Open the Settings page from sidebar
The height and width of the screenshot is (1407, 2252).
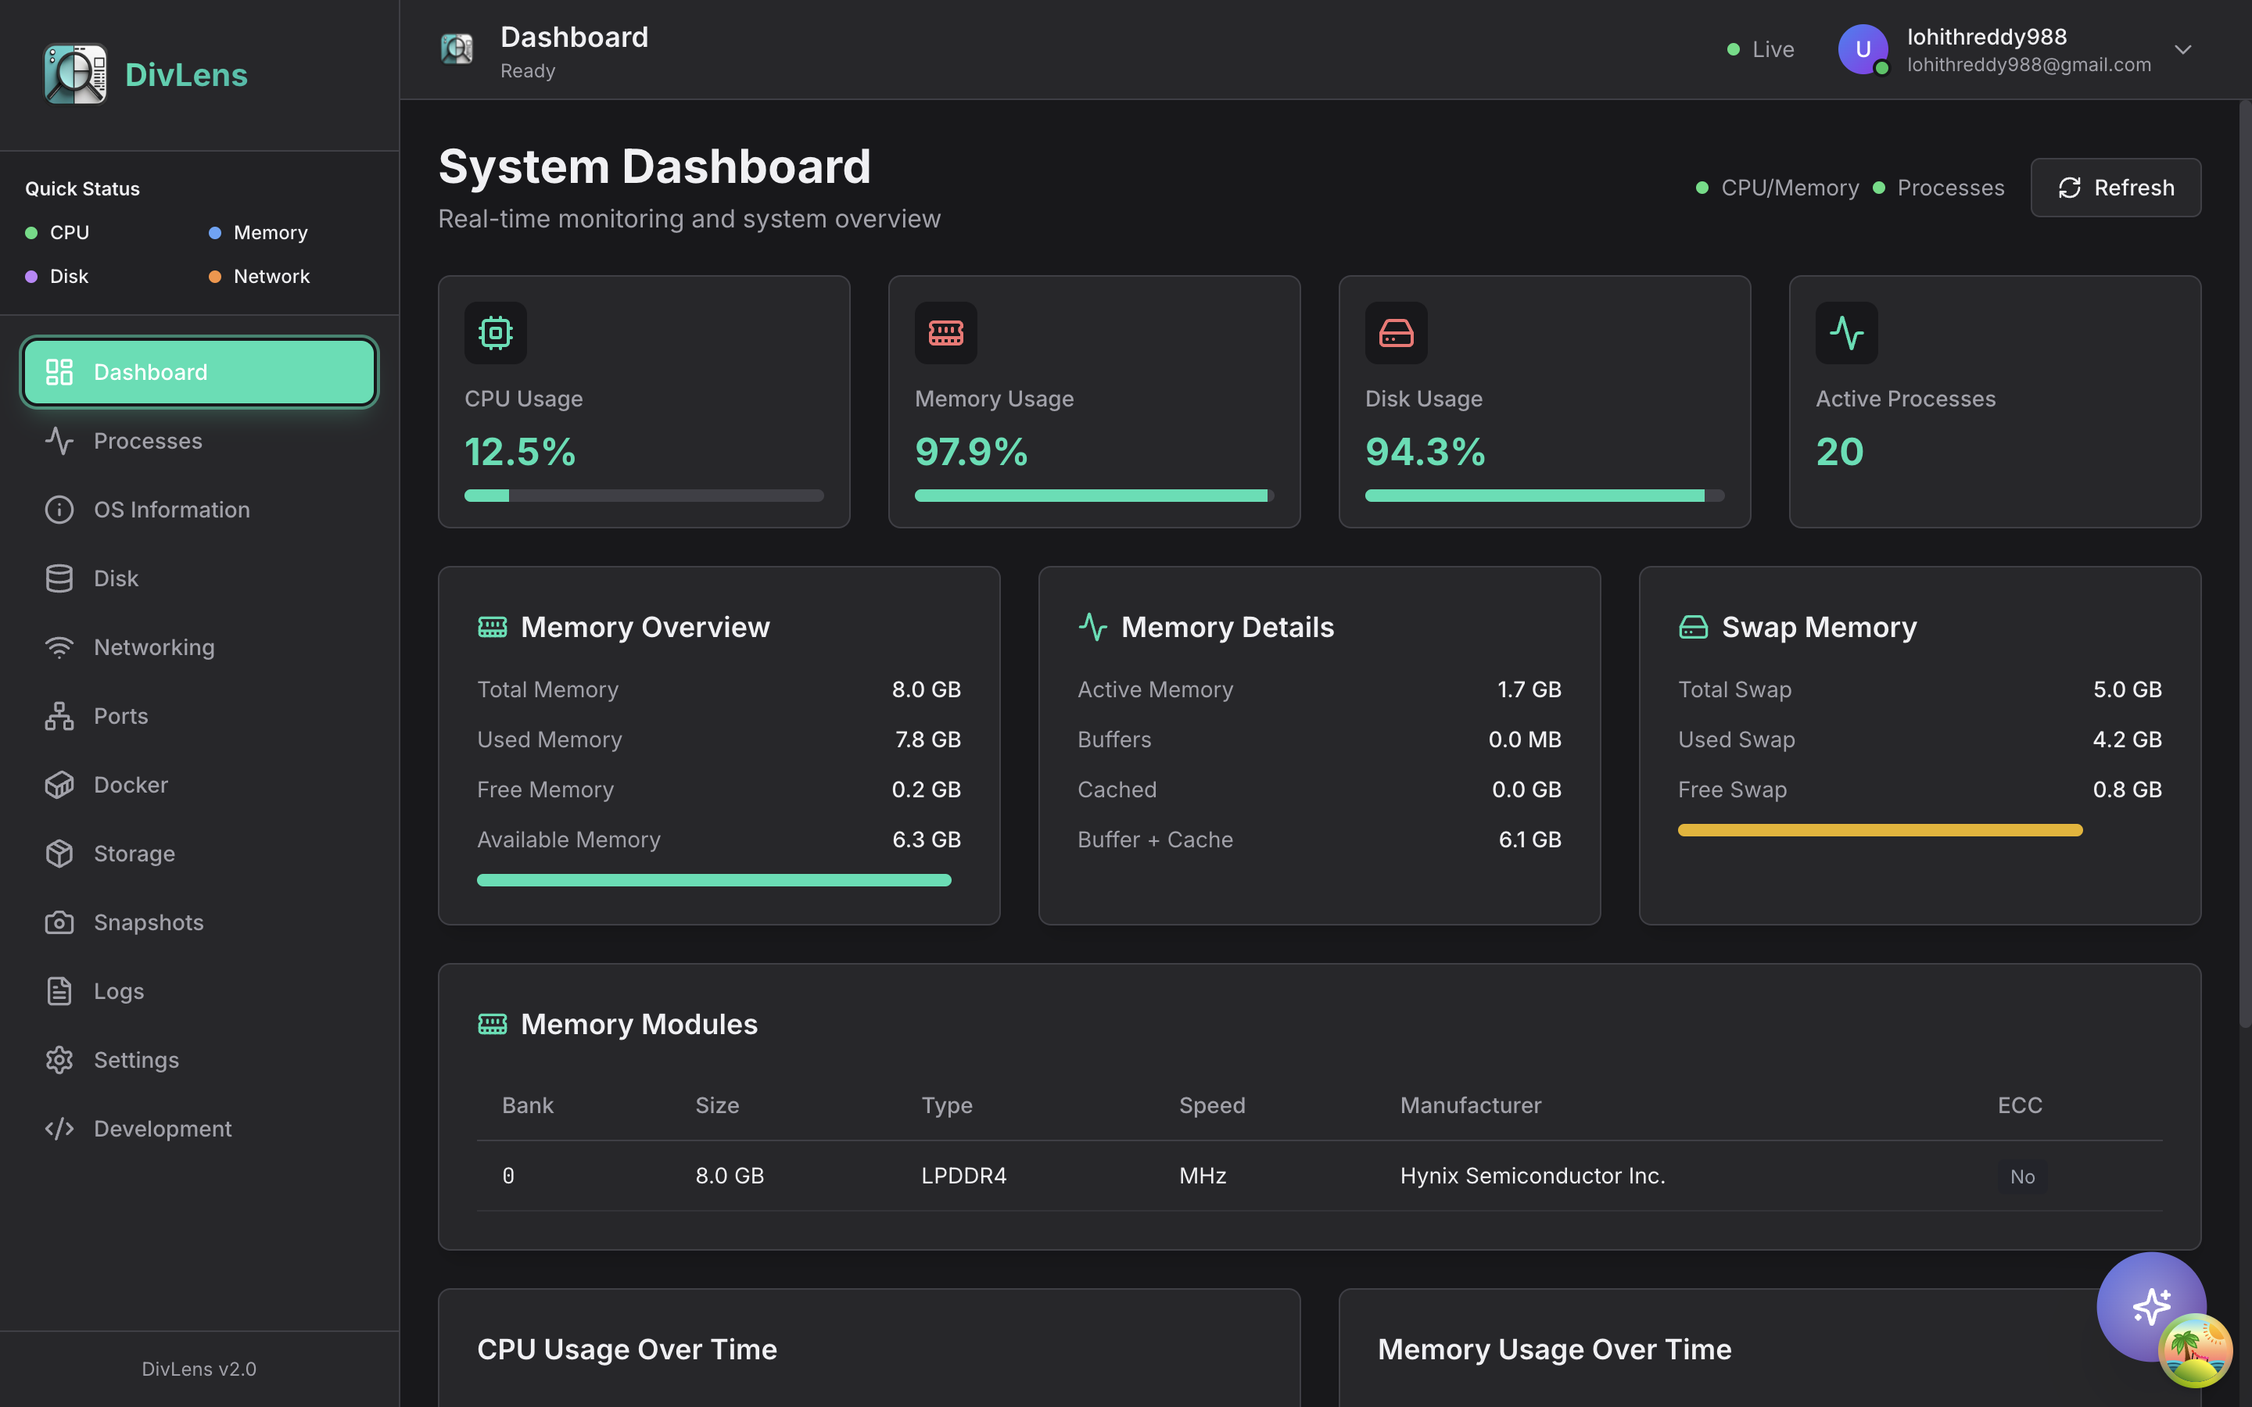pos(136,1060)
